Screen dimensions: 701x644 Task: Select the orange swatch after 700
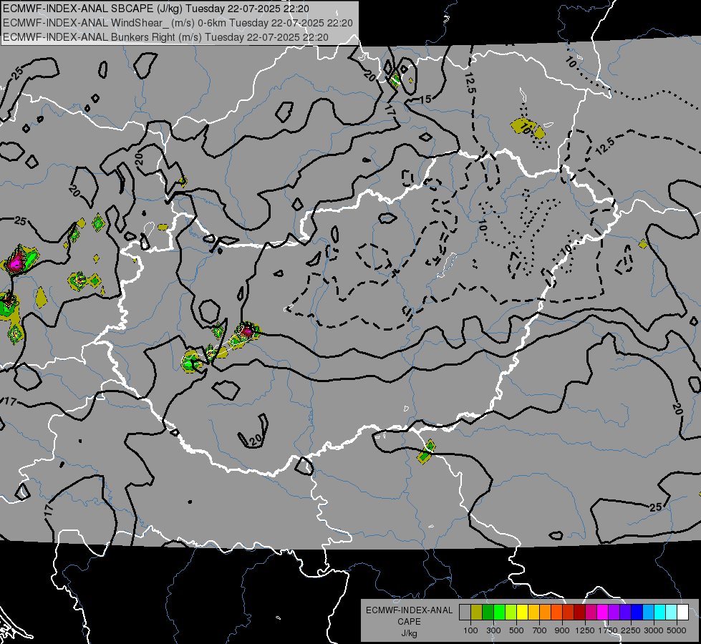tap(546, 613)
